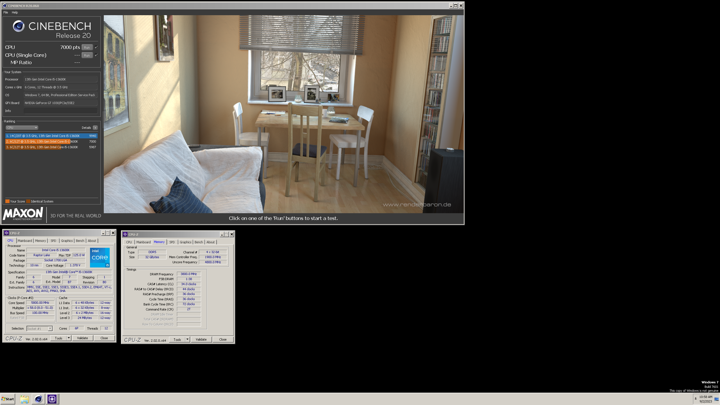Click the right CPU-Z title bar icon
Image resolution: width=720 pixels, height=405 pixels.
click(x=125, y=234)
